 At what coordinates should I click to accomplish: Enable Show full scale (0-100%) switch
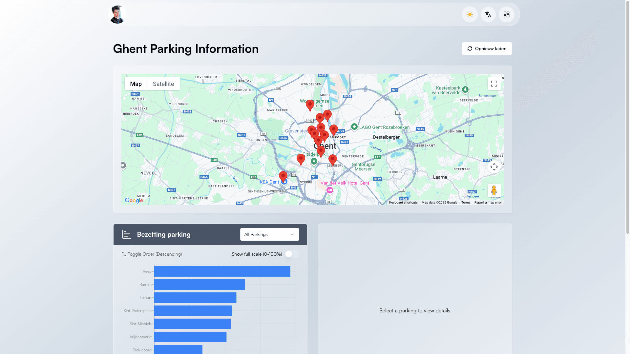click(292, 254)
